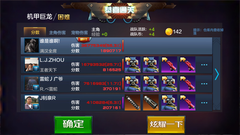Click the silencer barrel reward in J钊泉R's row

tap(132, 102)
